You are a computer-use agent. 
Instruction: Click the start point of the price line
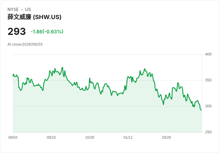click(13, 76)
